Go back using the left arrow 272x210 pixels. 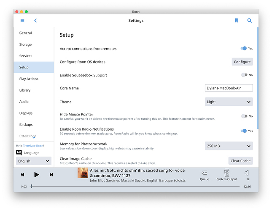[35, 21]
